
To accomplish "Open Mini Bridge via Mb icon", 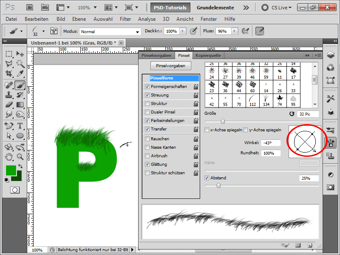I will pos(45,7).
